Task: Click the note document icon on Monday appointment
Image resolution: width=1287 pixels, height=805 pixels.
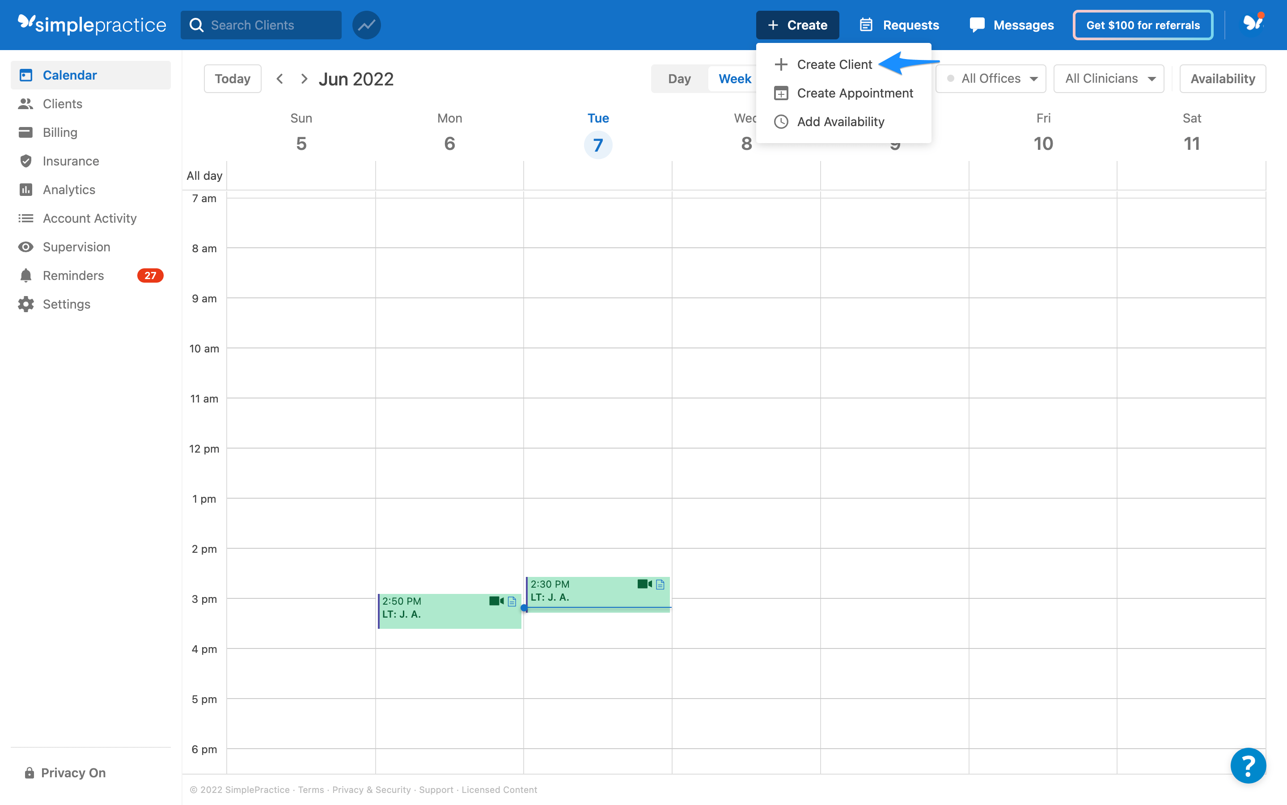Action: [x=512, y=601]
